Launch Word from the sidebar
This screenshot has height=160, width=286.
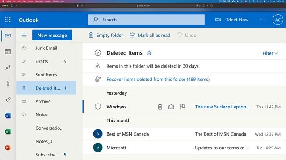8,116
